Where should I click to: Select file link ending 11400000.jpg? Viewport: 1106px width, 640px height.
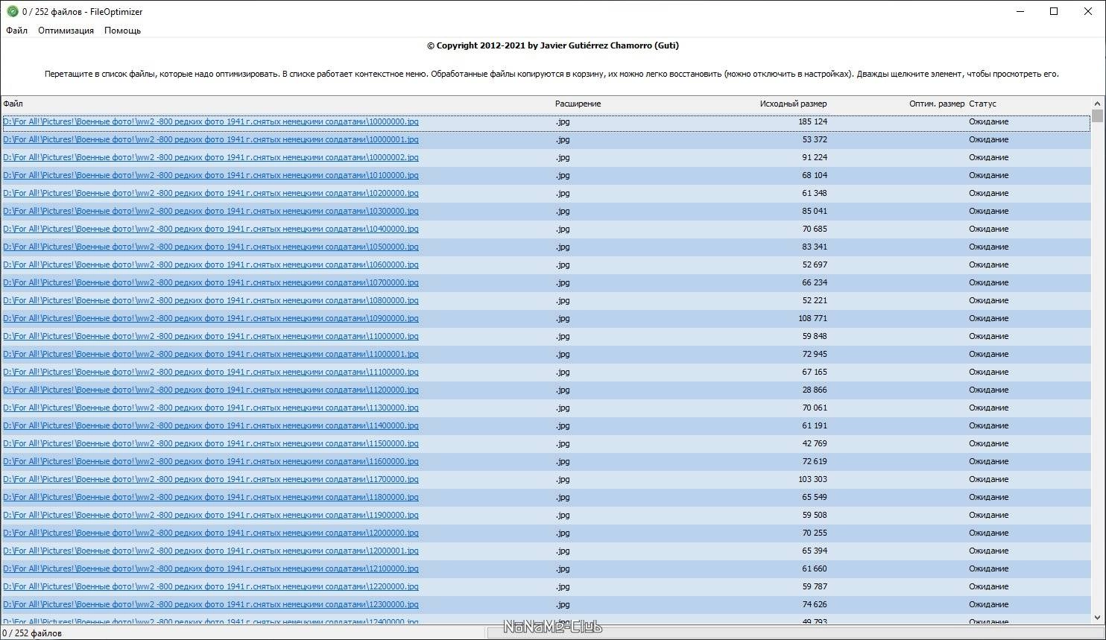click(211, 425)
